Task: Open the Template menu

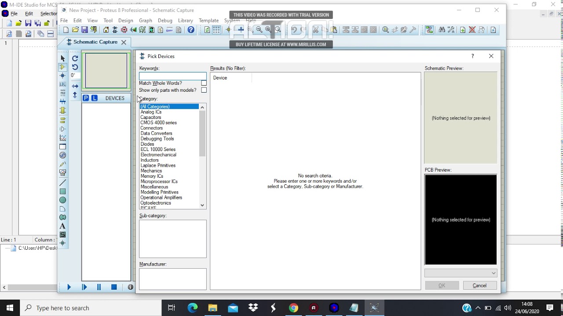Action: pos(208,21)
